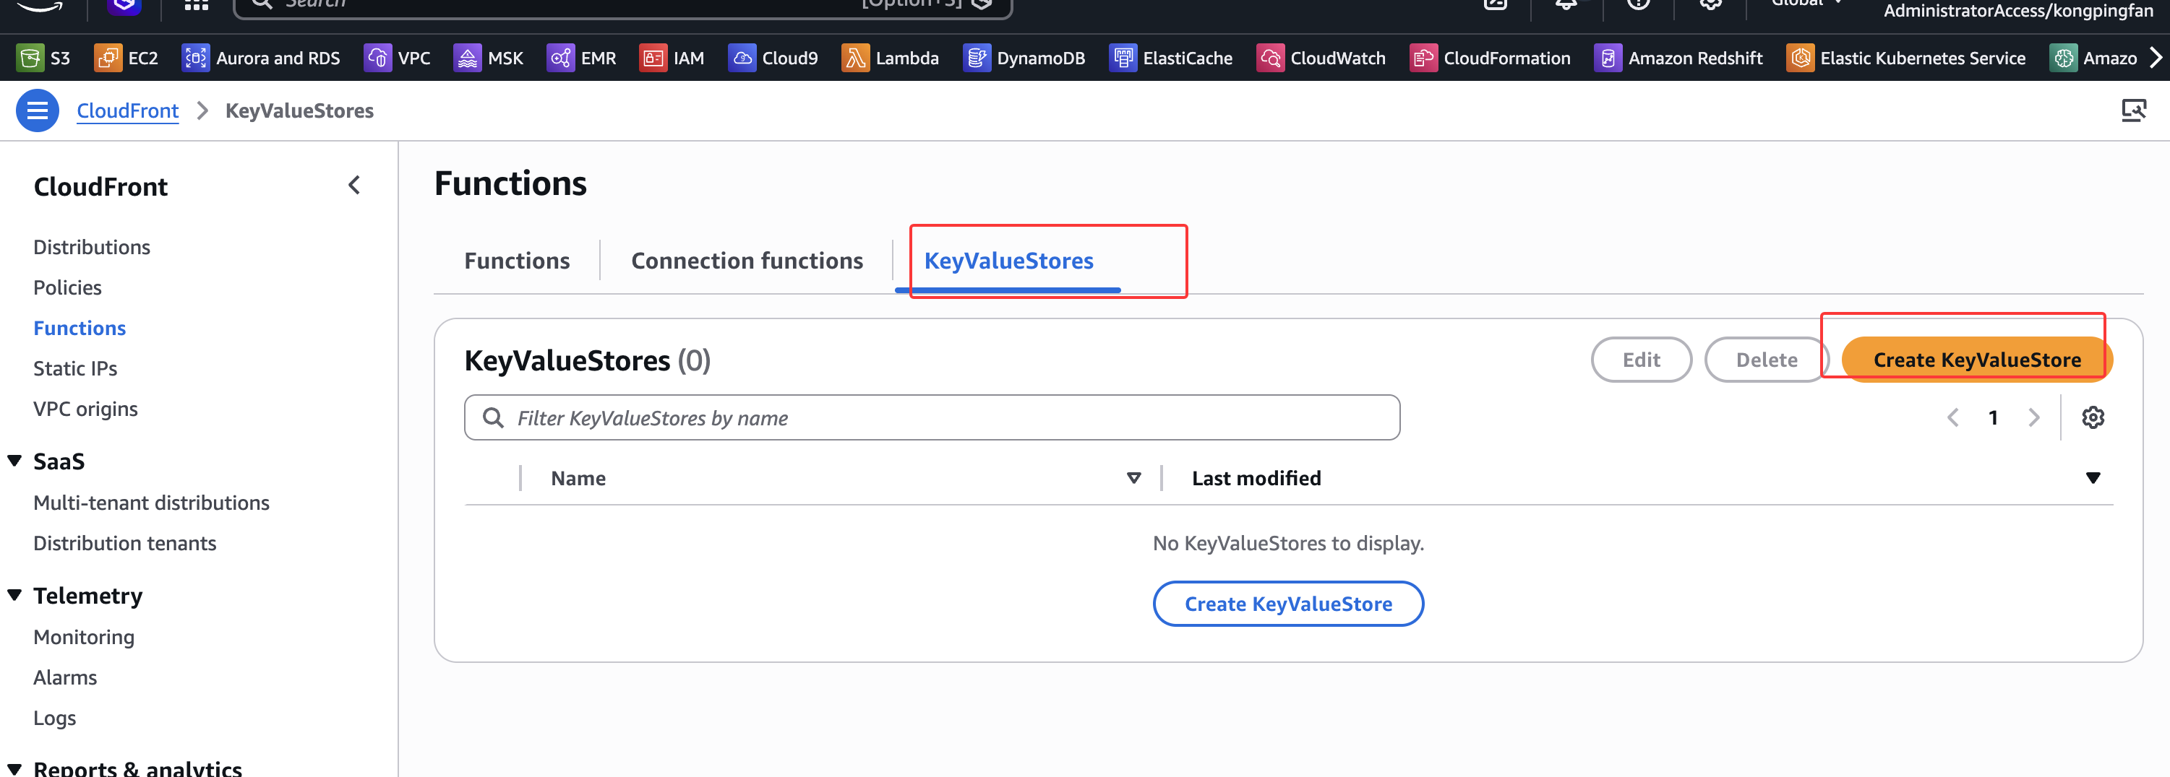Open Distributions in the sidebar
This screenshot has height=777, width=2170.
coord(92,248)
